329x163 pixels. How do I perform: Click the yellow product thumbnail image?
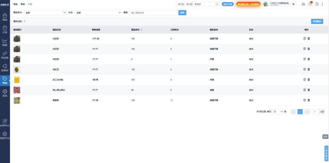click(17, 80)
